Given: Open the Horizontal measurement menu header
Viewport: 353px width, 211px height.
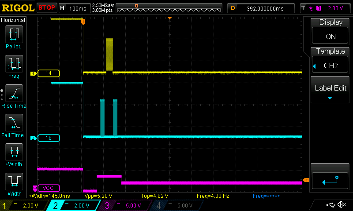Looking at the screenshot, I should (14, 20).
